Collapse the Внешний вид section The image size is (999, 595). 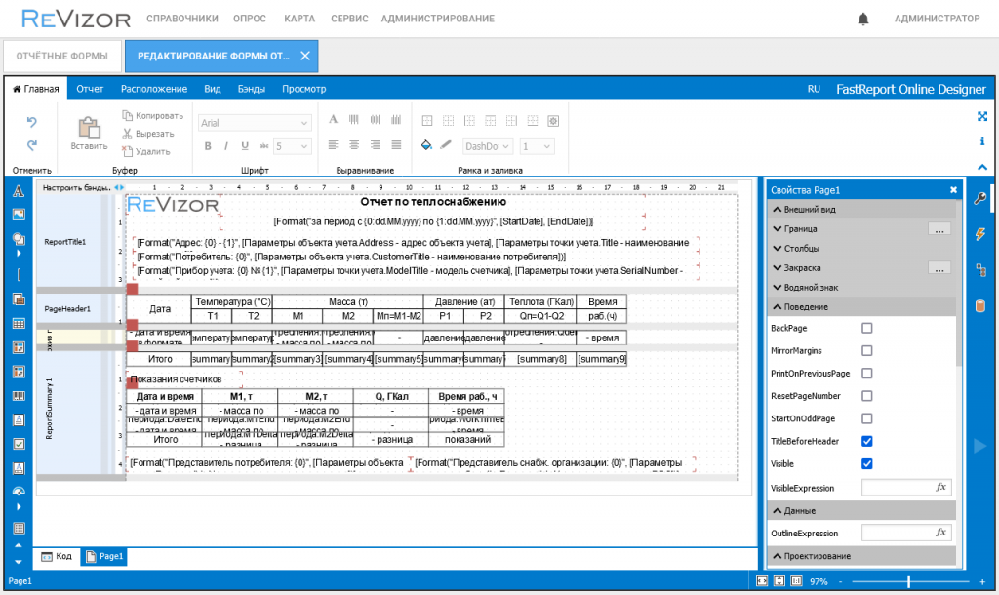coord(861,209)
